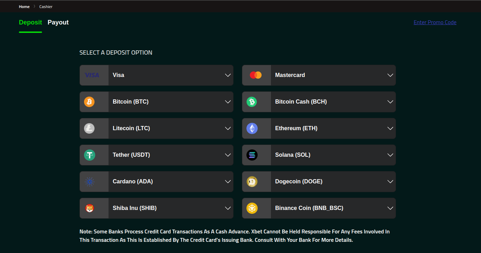Screen dimensions: 481x253
Task: Go to Home in the breadcrumb
Action: point(24,7)
